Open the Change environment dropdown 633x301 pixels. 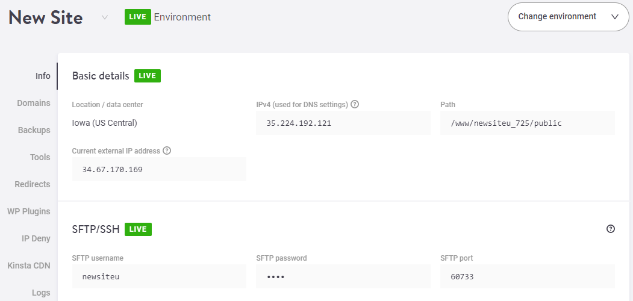pos(568,16)
